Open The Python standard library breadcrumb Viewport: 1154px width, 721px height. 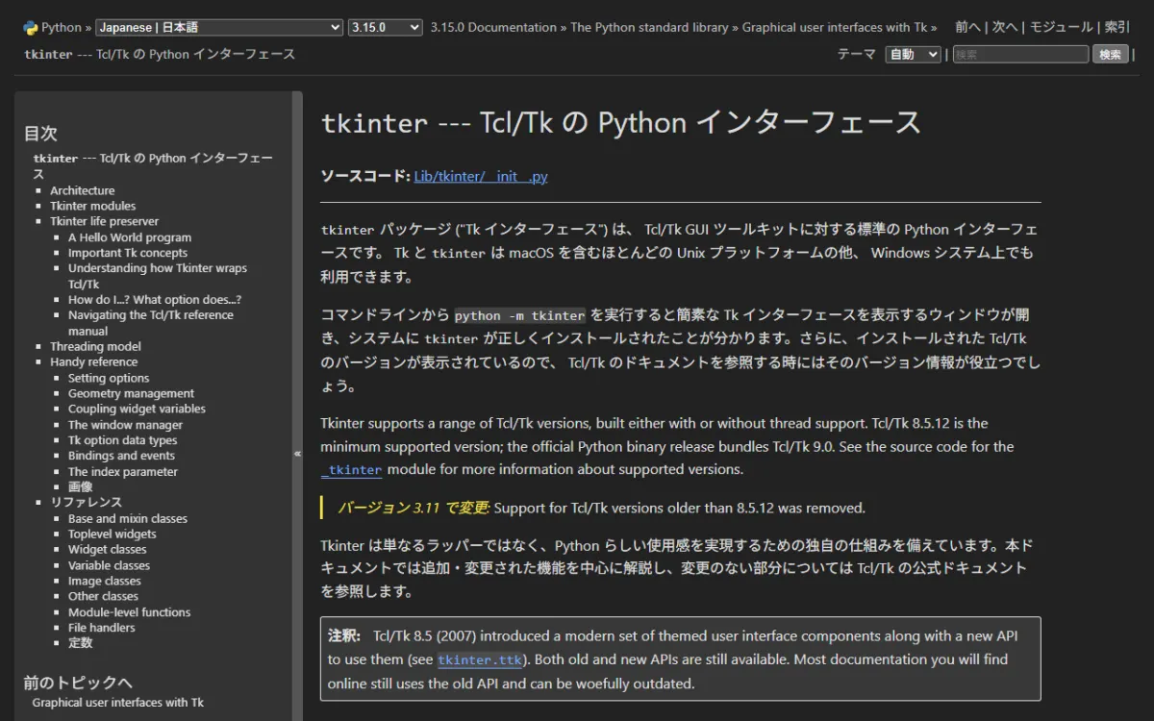(649, 28)
